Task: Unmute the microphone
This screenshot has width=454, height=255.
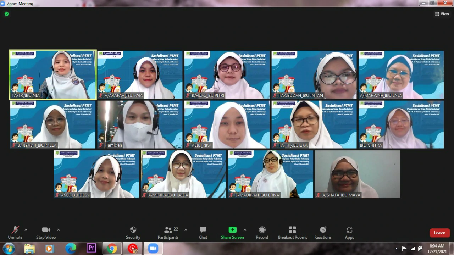Action: 15,232
